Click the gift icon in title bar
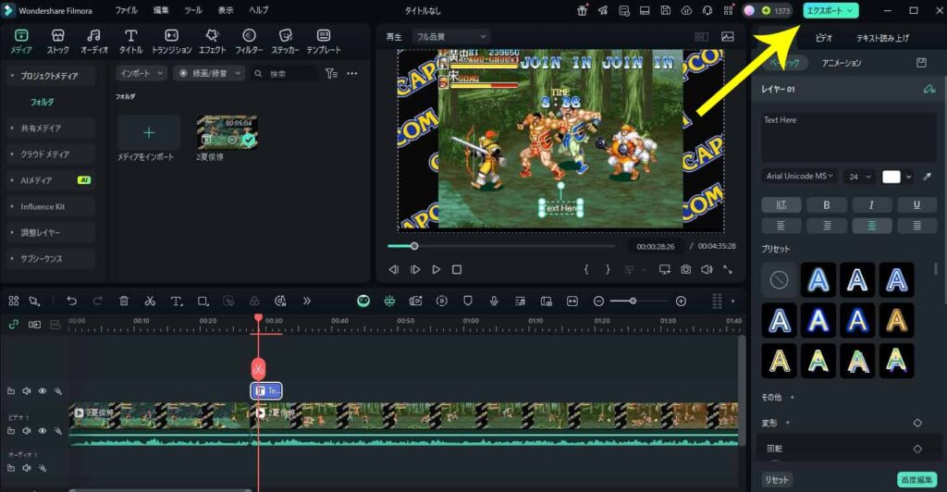Image resolution: width=947 pixels, height=492 pixels. coord(582,10)
